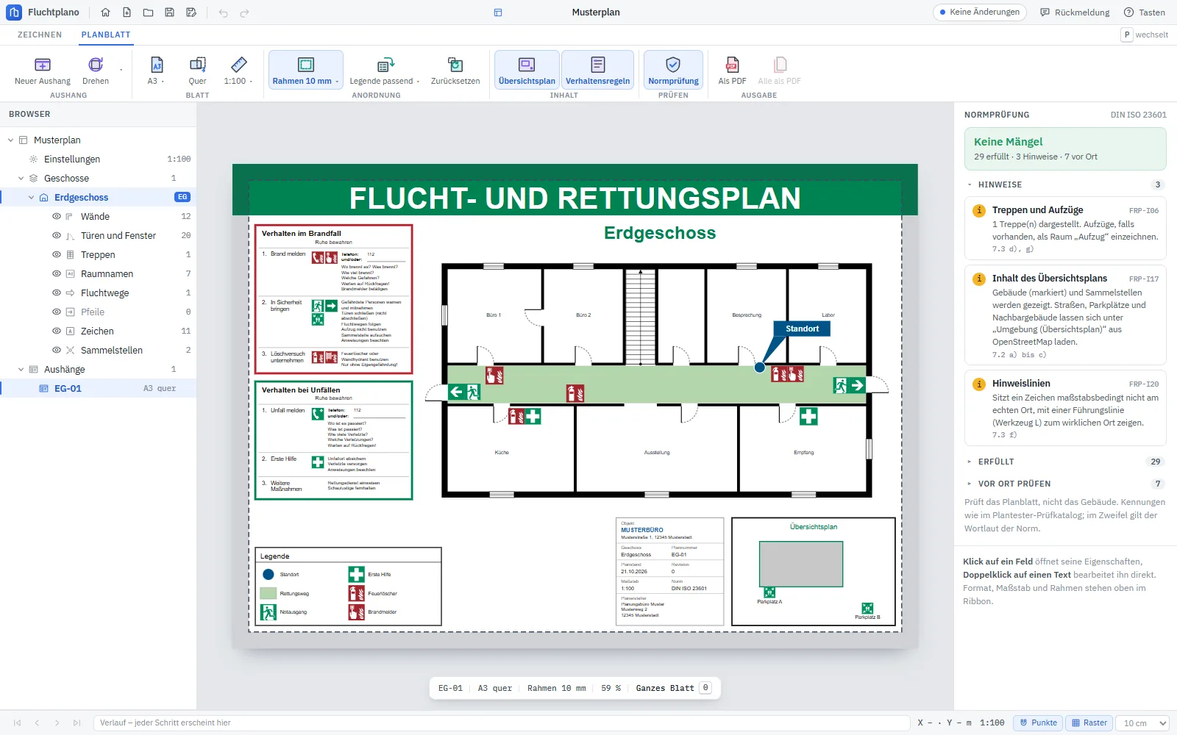1177x735 pixels.
Task: Export the plan Als PDF
Action: click(732, 71)
